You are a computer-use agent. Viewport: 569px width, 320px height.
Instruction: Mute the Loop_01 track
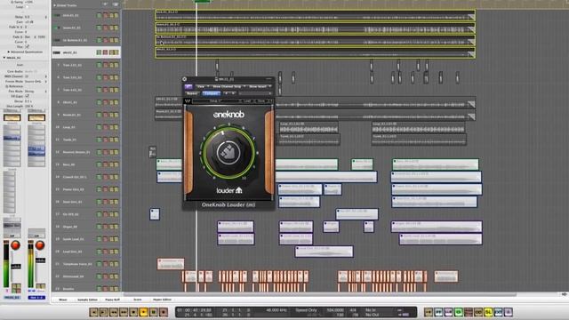pyautogui.click(x=111, y=127)
